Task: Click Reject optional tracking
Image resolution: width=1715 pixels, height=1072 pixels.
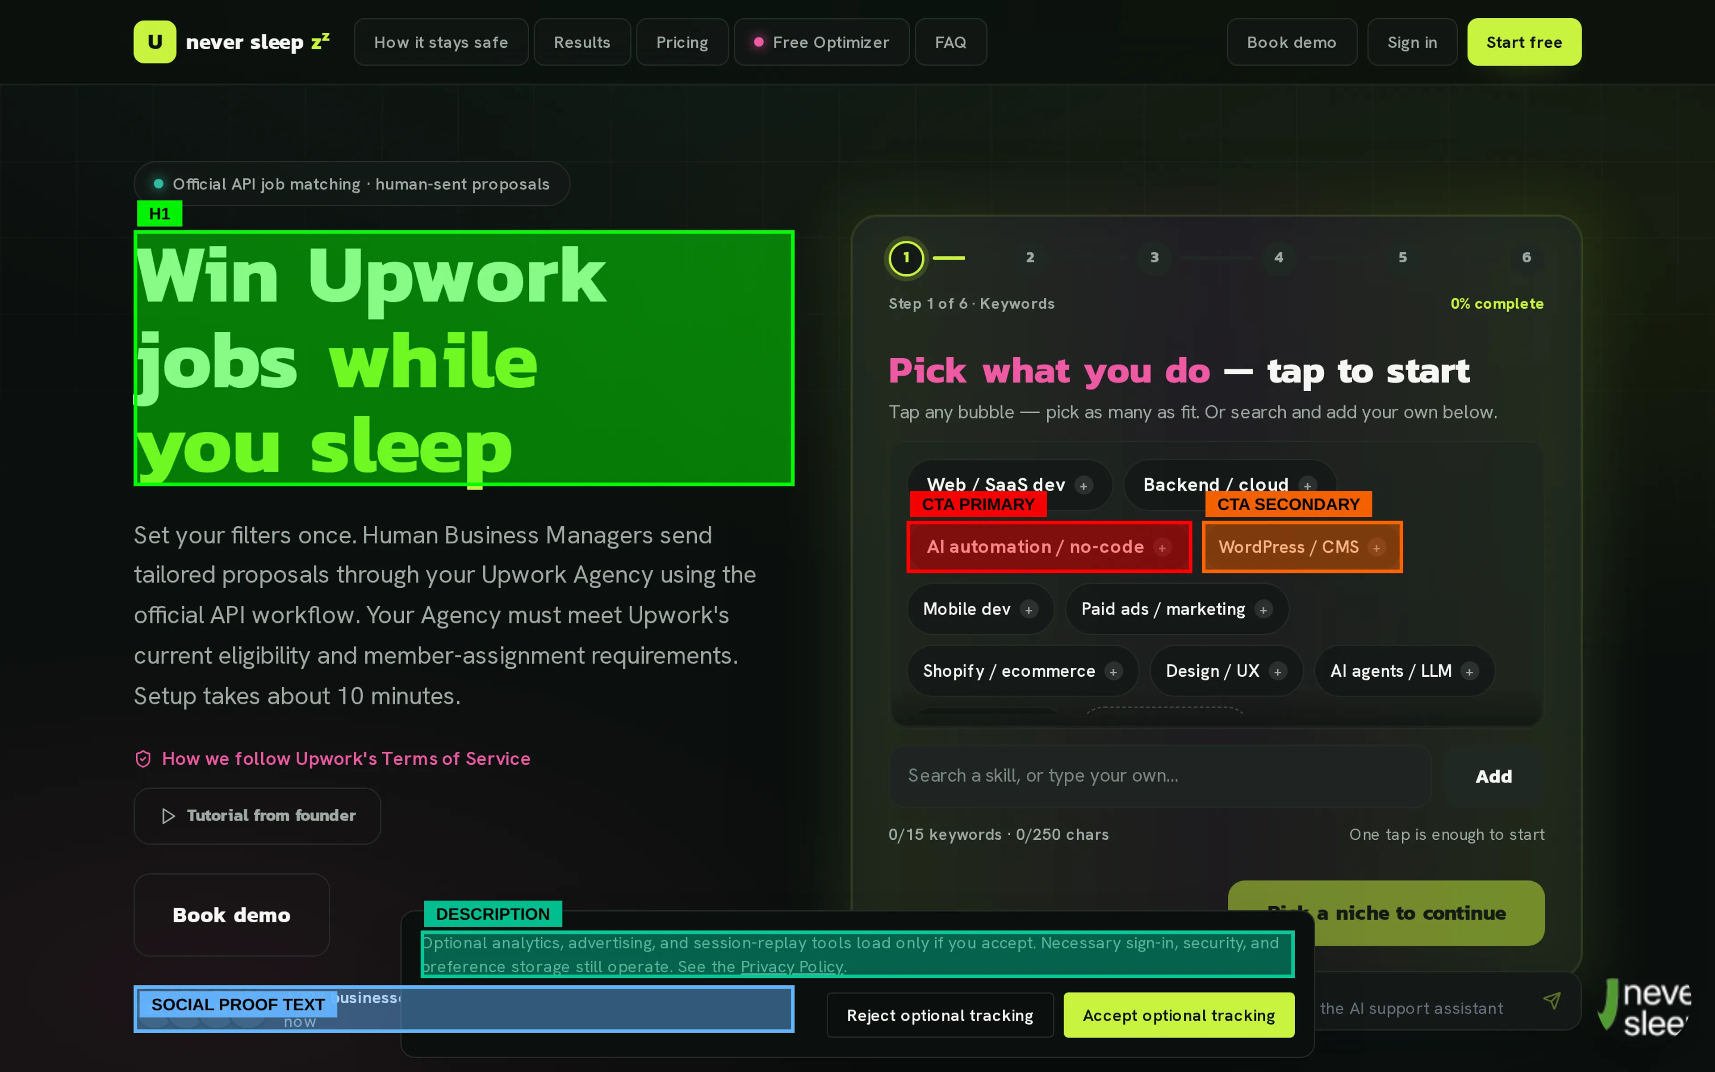Action: 940,1015
